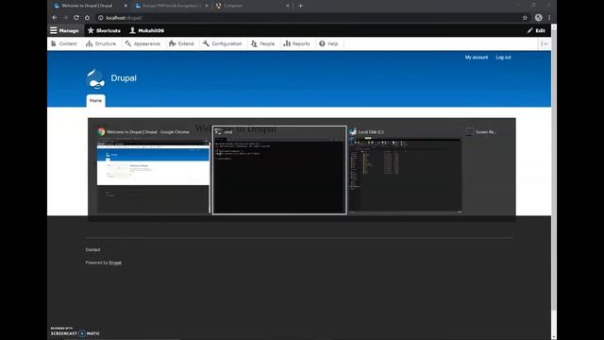This screenshot has height=340, width=604.
Task: Go to the browser home icon
Action: [87, 18]
